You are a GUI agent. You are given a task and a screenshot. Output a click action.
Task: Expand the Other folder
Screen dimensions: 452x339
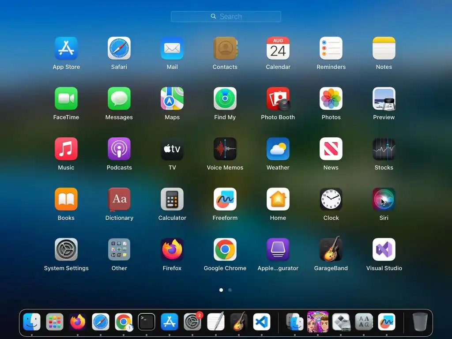tap(119, 249)
